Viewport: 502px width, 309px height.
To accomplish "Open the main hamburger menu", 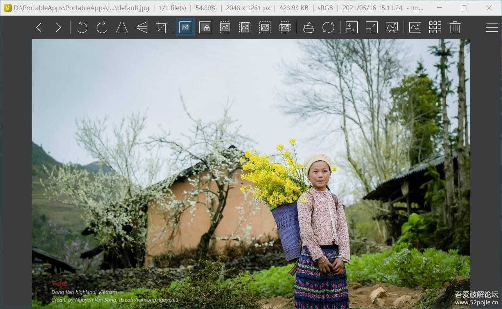I will click(x=491, y=27).
